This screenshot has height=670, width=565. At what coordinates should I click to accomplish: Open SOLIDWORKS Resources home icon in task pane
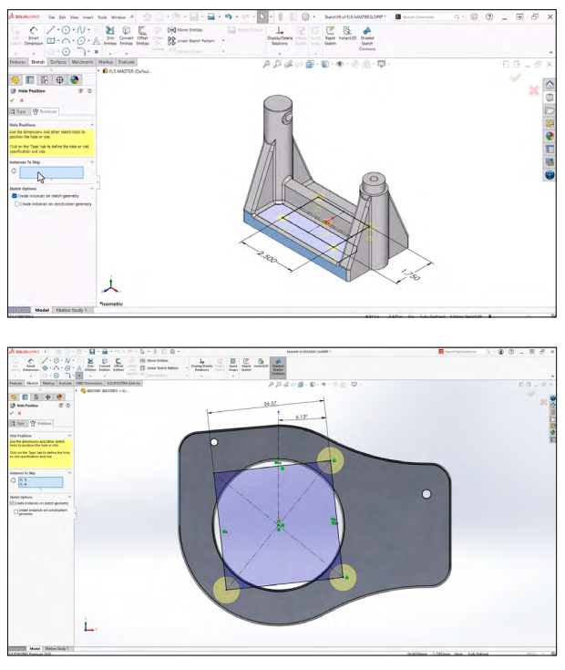coord(550,85)
